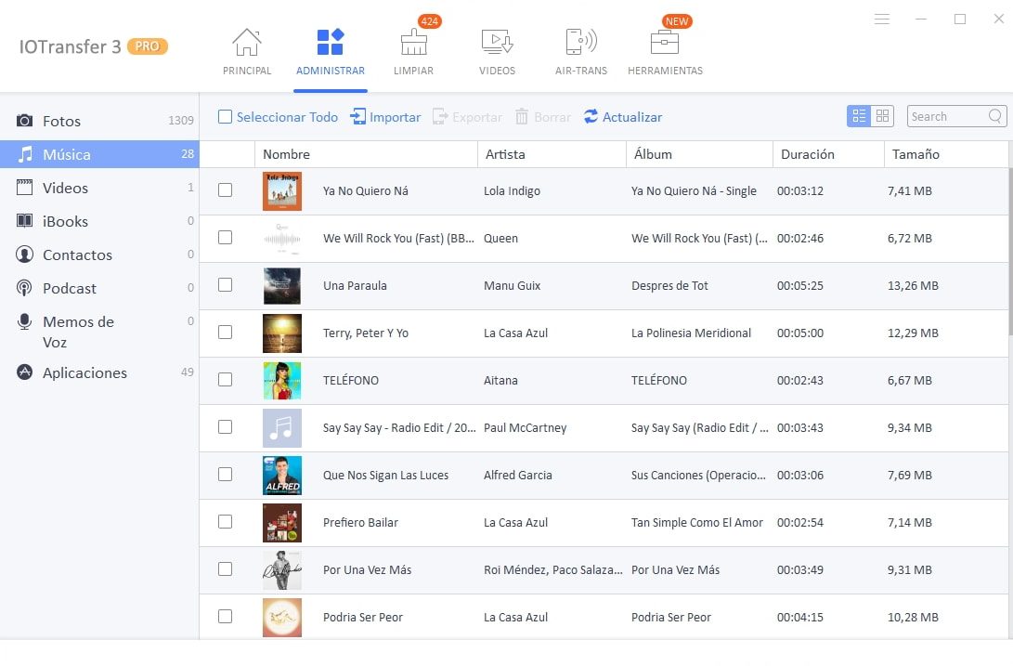Click the Queen waveform cover thumbnail

[281, 238]
